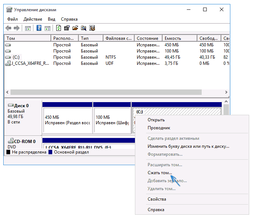Sort by the Располо... column header
Viewport: 255px width, 218px height.
(x=65, y=38)
